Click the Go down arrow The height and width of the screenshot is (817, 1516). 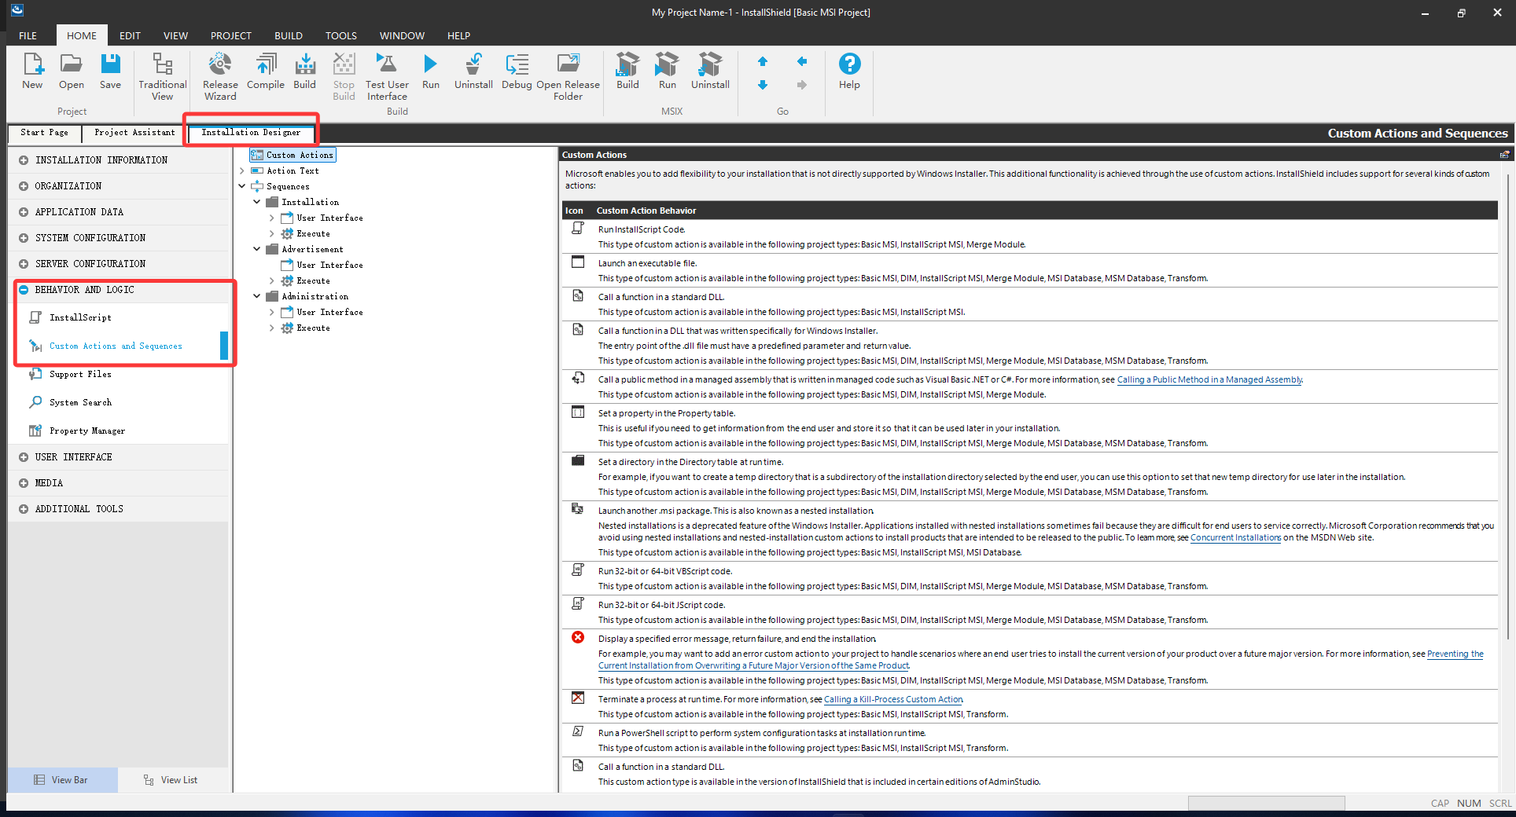click(763, 85)
